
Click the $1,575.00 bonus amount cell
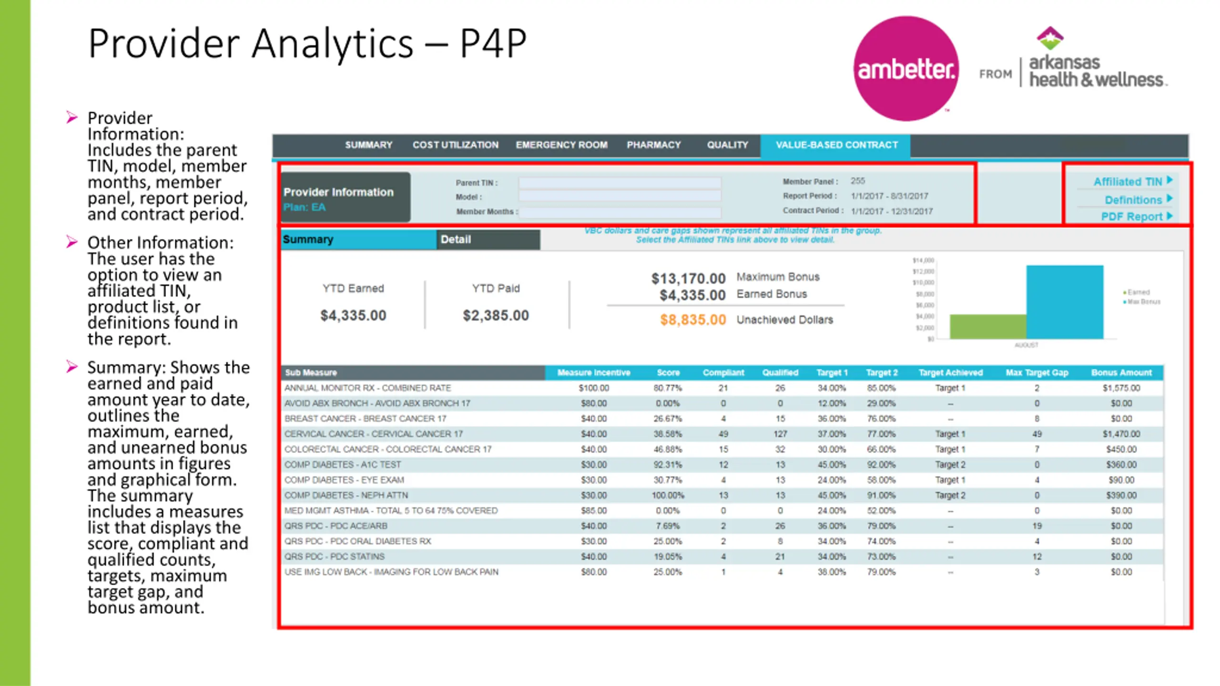[x=1121, y=388]
